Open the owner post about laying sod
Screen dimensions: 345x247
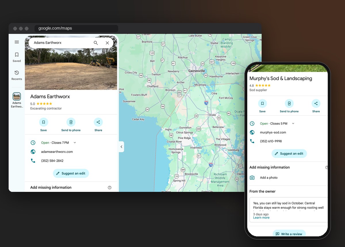289,210
